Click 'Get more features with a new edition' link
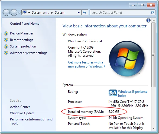This screenshot has width=159, height=134. (x=86, y=64)
